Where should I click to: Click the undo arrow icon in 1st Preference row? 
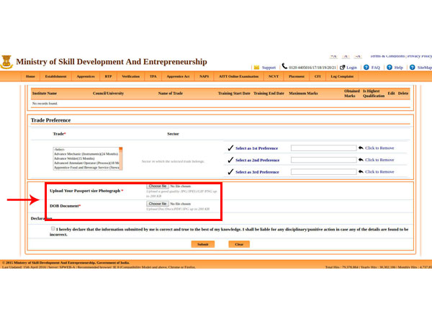point(361,148)
